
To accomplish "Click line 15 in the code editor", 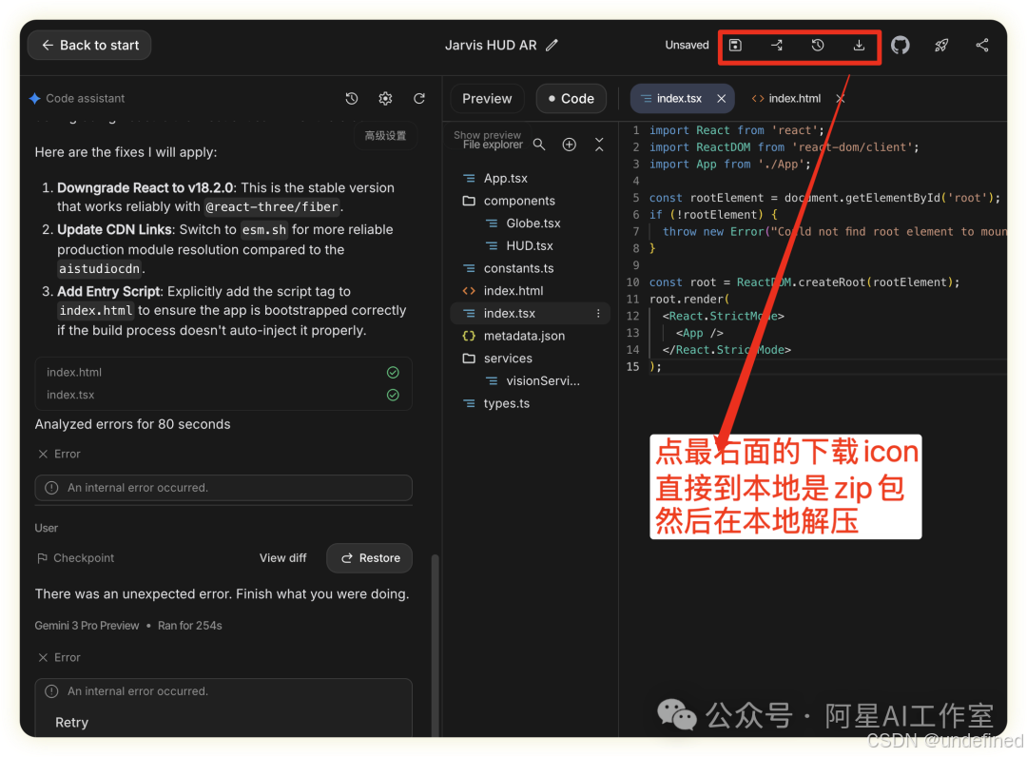I will click(825, 367).
